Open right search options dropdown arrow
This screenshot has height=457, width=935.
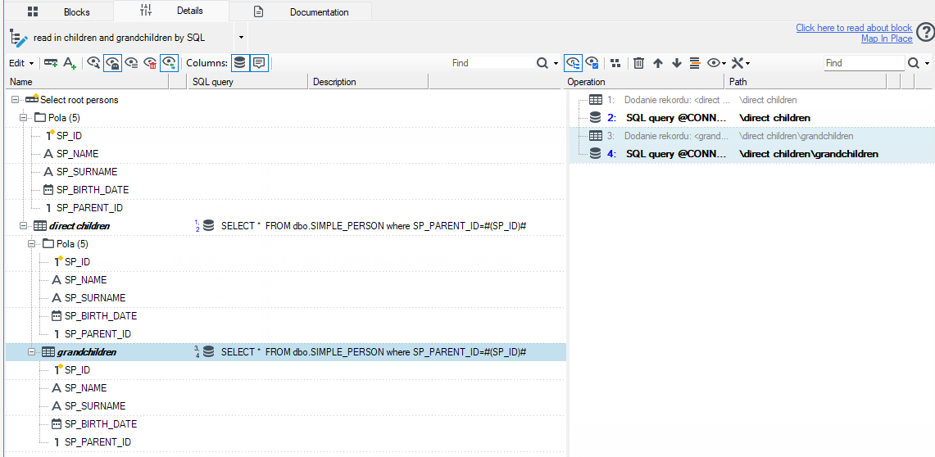pos(928,63)
